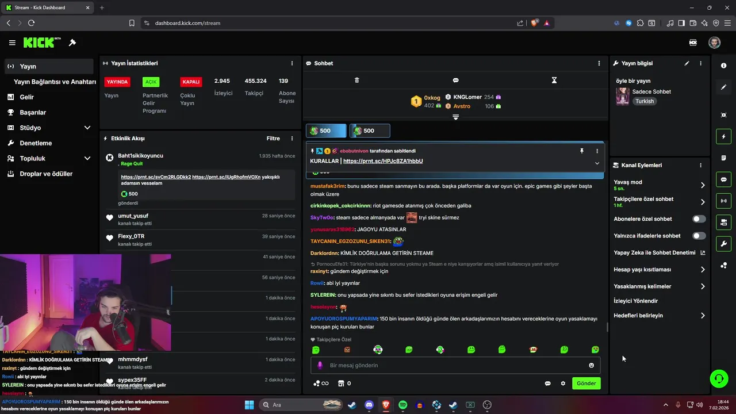
Task: Click the chat bubble icon in right sidebar
Action: 723,179
